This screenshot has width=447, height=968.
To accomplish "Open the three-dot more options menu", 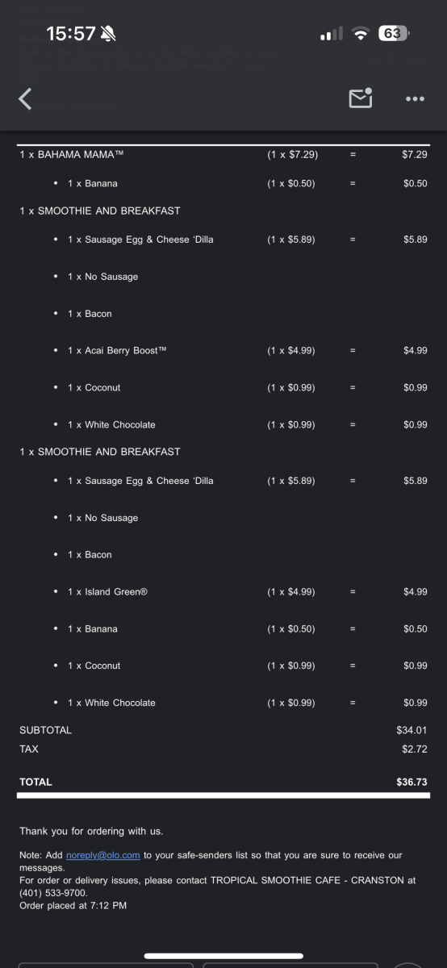I will pyautogui.click(x=415, y=99).
